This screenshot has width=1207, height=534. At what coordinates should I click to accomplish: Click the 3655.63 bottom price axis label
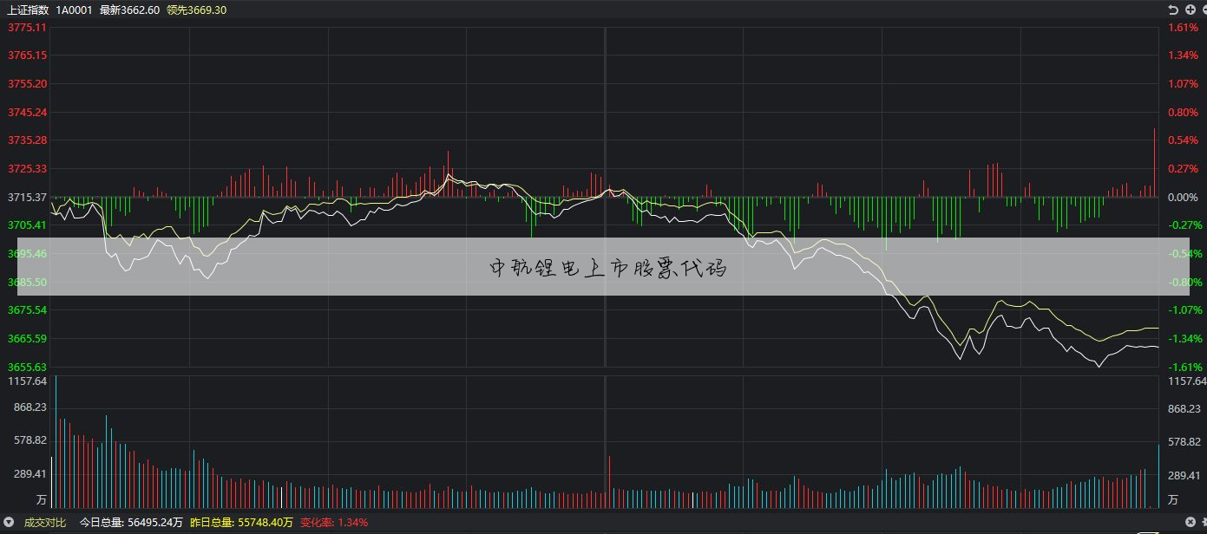pos(28,368)
